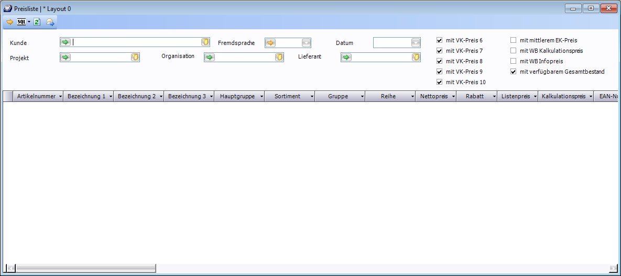
Task: Open the Artikelnummer column filter arrow
Action: [60, 97]
